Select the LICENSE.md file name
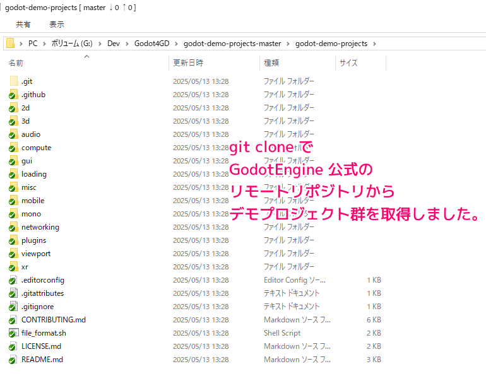This screenshot has height=376, width=486. pyautogui.click(x=41, y=346)
